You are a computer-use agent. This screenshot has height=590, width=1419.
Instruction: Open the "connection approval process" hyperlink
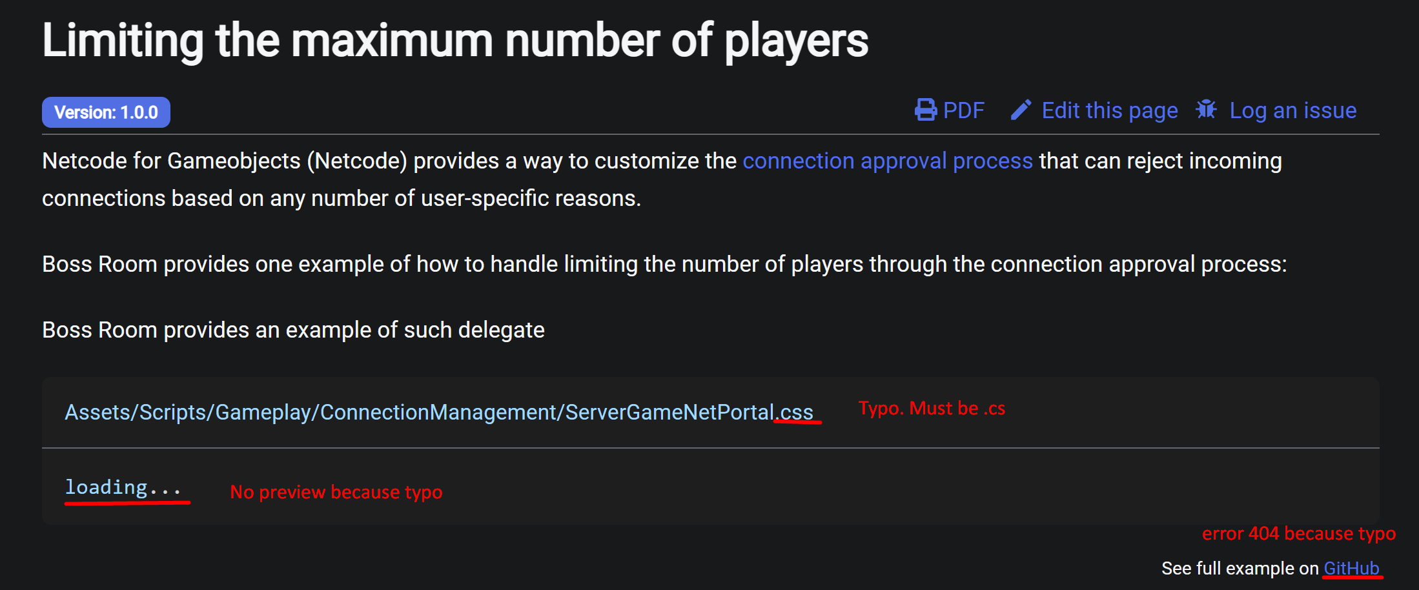888,161
